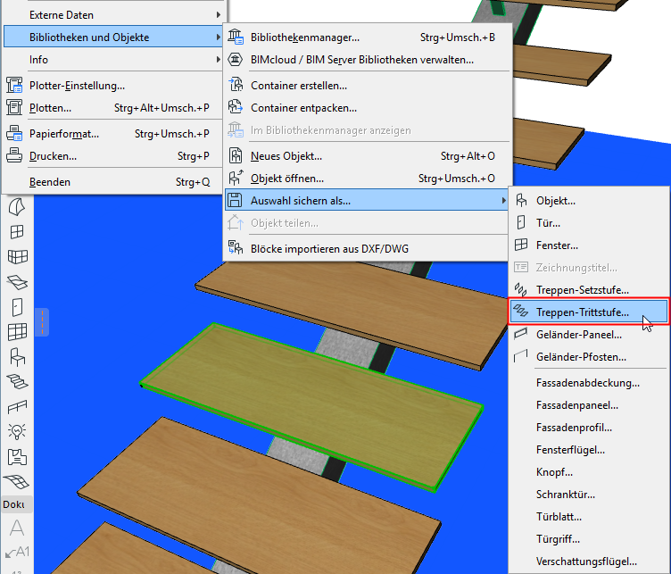671x574 pixels.
Task: Select Objekt öffnen entry
Action: (367, 179)
